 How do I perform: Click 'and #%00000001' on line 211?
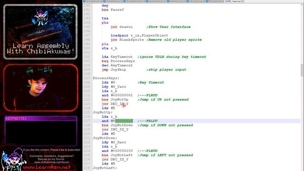[x=117, y=95]
